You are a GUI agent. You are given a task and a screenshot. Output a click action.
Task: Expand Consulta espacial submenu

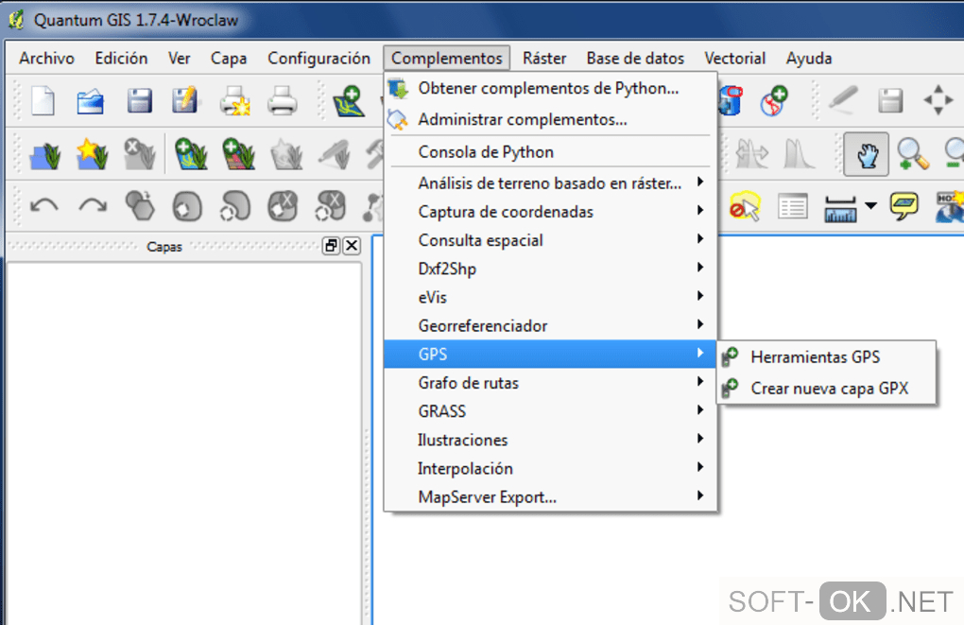(550, 240)
